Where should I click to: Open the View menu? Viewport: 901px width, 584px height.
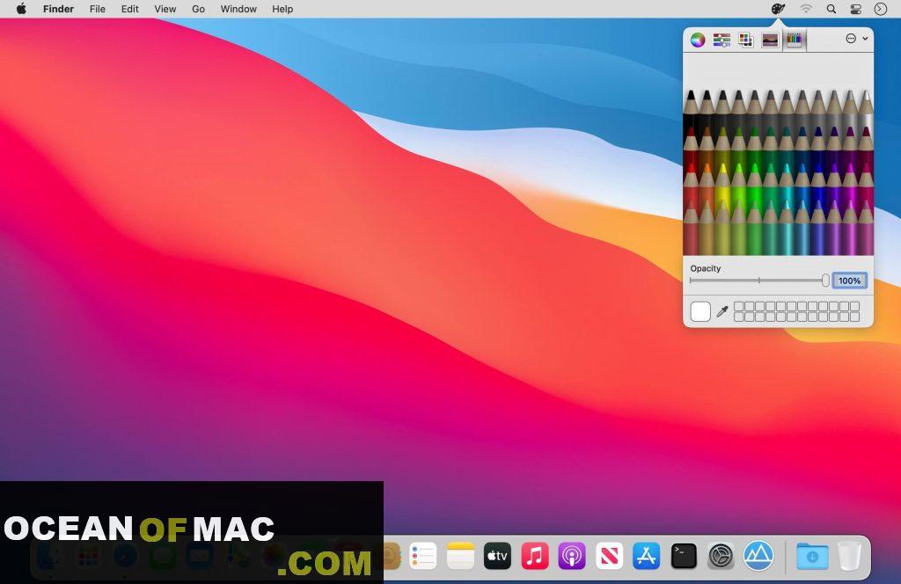coord(165,9)
